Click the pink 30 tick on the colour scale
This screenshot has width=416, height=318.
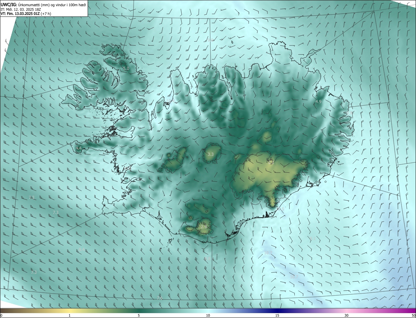coord(346,315)
